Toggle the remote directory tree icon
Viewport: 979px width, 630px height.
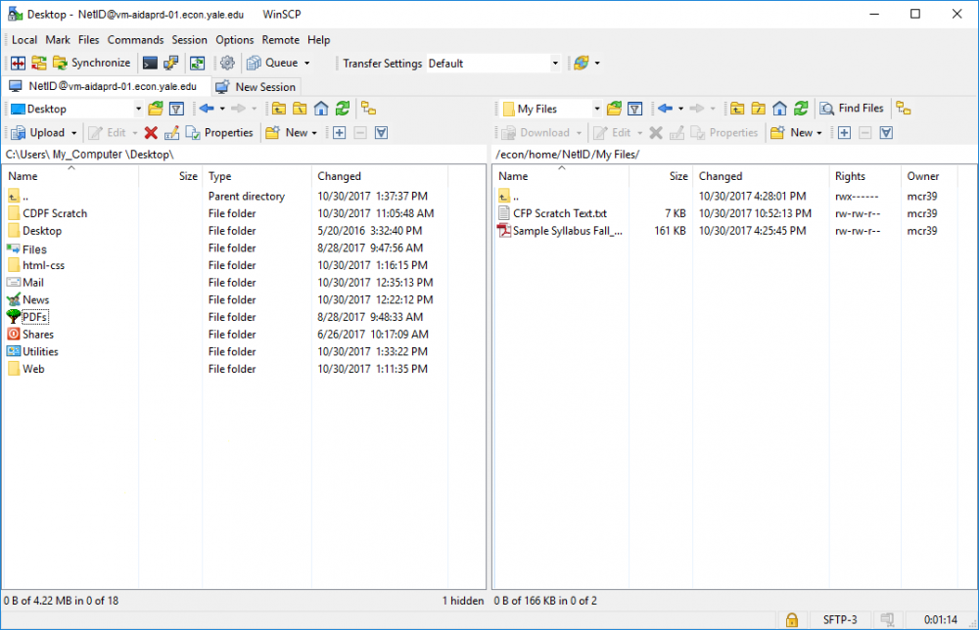[x=904, y=110]
